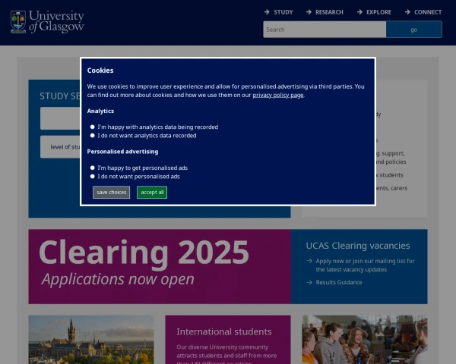Click the Cookies dialog heading
Viewport: 456px width, 364px height.
click(x=100, y=71)
